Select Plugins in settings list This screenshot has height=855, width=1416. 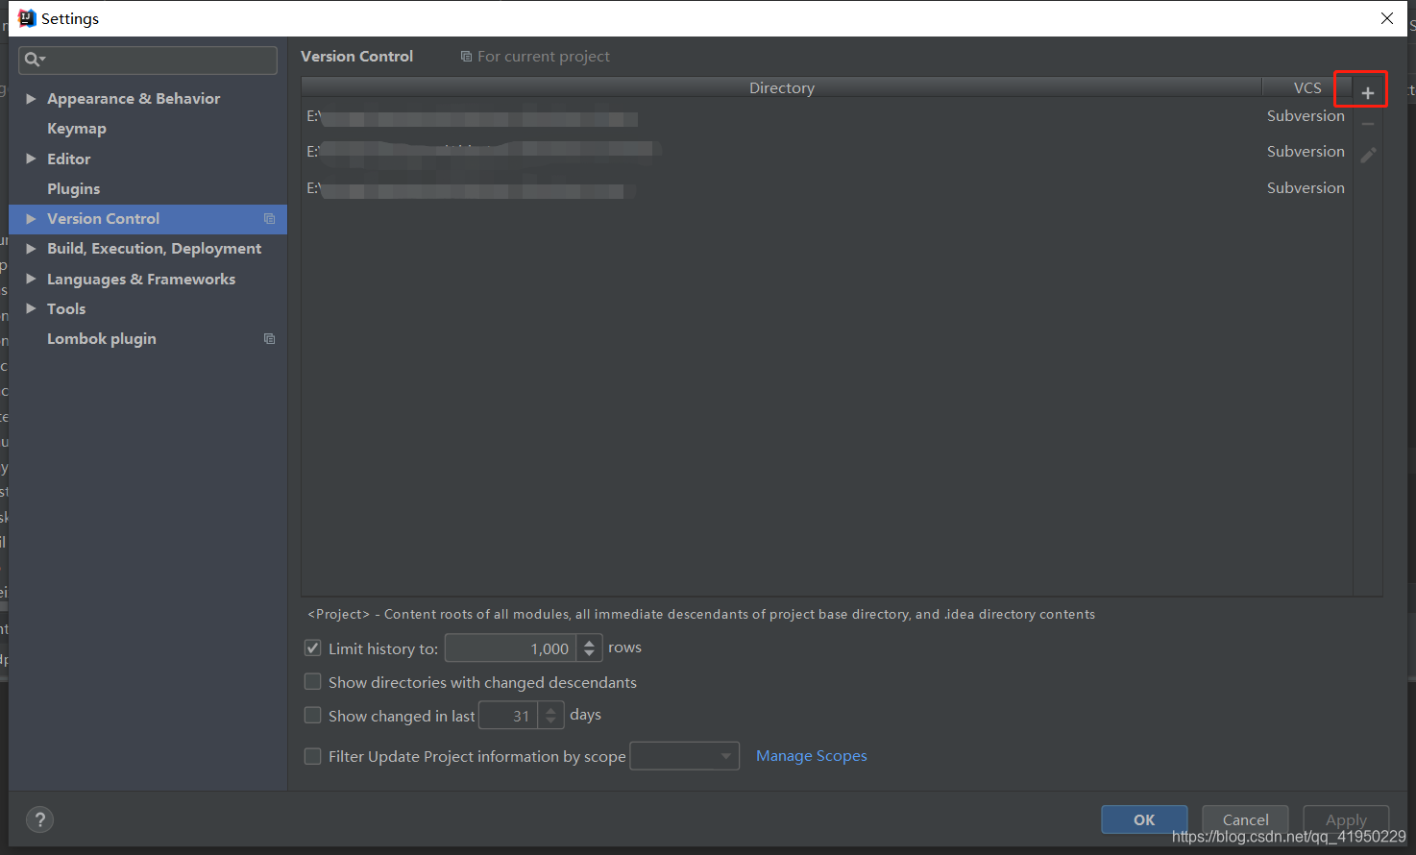[74, 189]
